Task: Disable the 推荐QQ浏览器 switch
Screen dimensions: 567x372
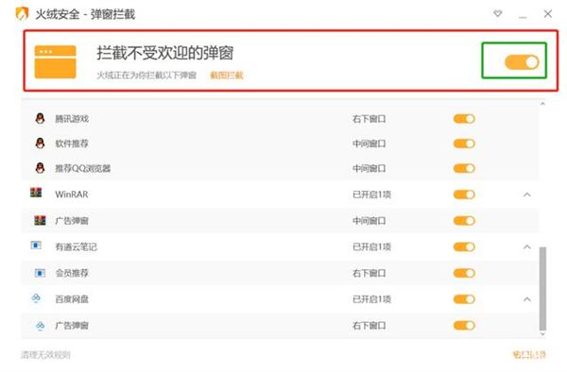Action: point(464,168)
